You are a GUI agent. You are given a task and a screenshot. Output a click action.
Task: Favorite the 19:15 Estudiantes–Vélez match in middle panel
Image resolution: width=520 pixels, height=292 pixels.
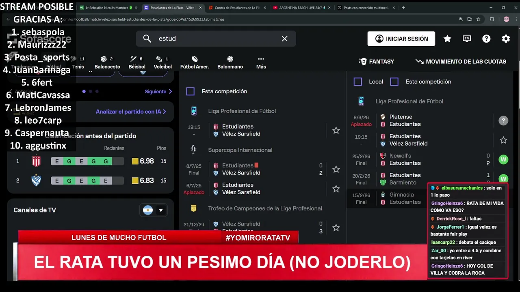pos(336,130)
